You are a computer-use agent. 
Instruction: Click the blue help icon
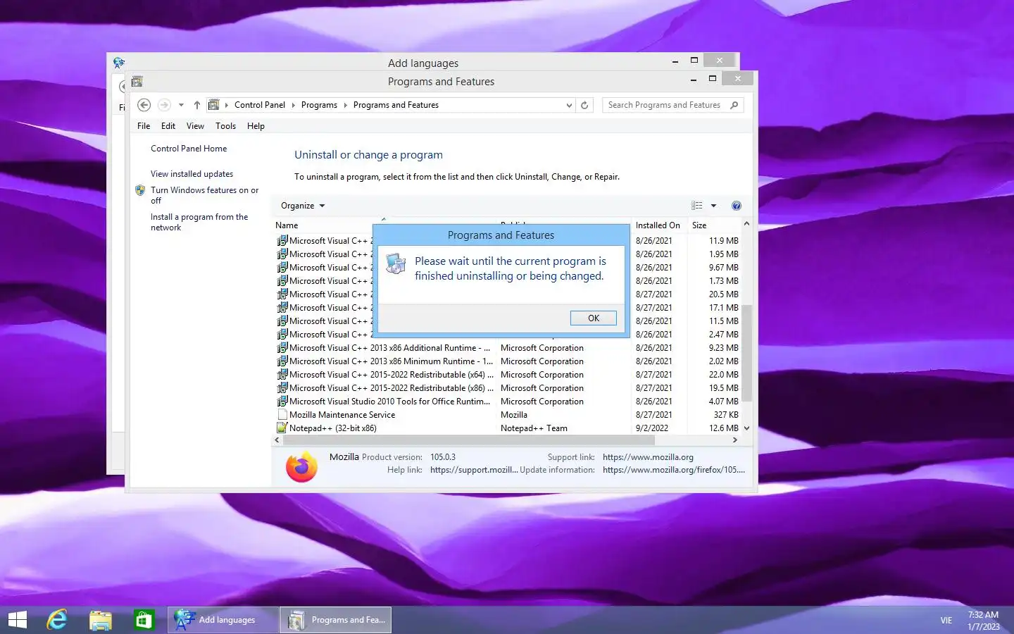[737, 206]
